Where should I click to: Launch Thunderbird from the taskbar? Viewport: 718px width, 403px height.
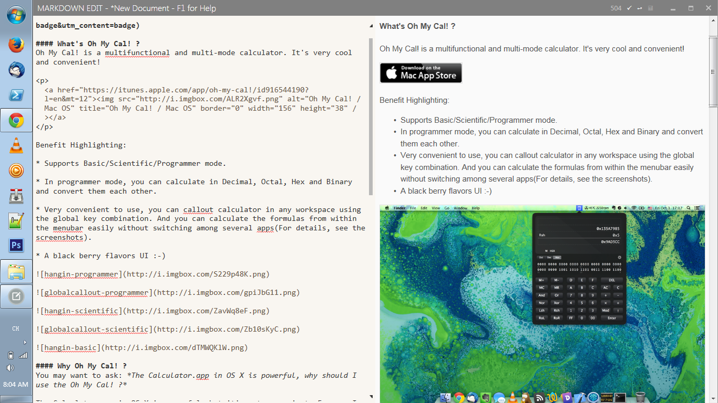click(16, 70)
